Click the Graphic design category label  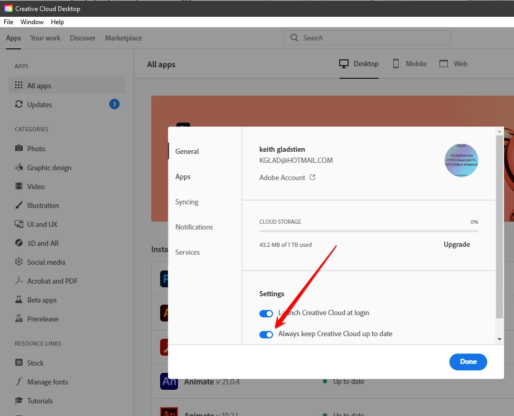click(49, 168)
